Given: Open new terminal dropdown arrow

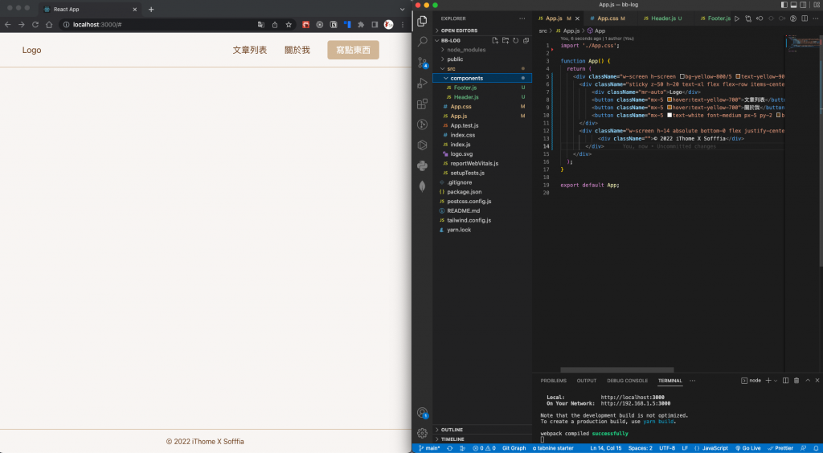Looking at the screenshot, I should (776, 381).
